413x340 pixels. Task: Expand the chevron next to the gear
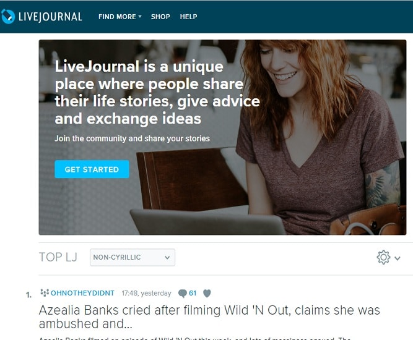[398, 258]
